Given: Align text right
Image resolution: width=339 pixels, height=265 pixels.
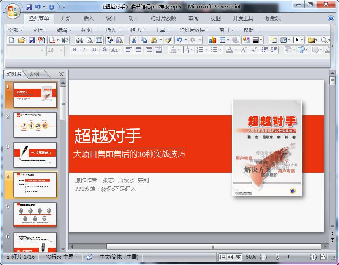Looking at the screenshot, I should 149,50.
